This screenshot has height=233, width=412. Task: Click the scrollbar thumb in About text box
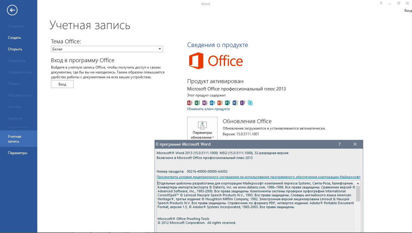click(x=358, y=194)
